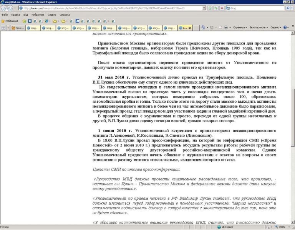Open the Internet Explorer logo bookmark
This screenshot has height=230, width=295.
(x=46, y=21)
